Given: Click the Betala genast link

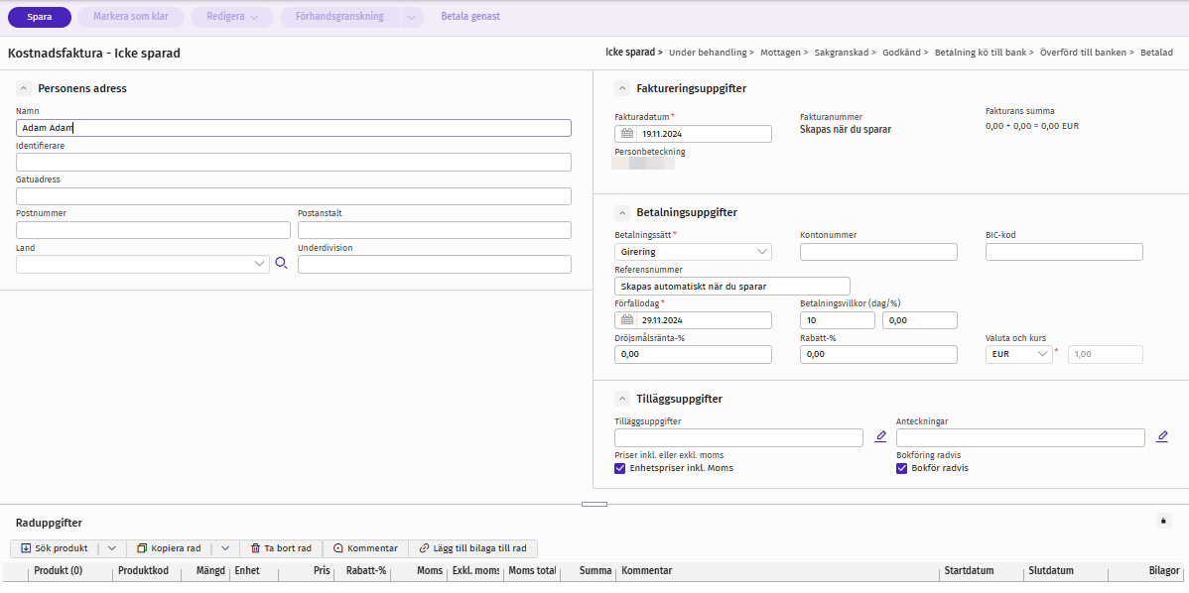Looking at the screenshot, I should tap(470, 16).
